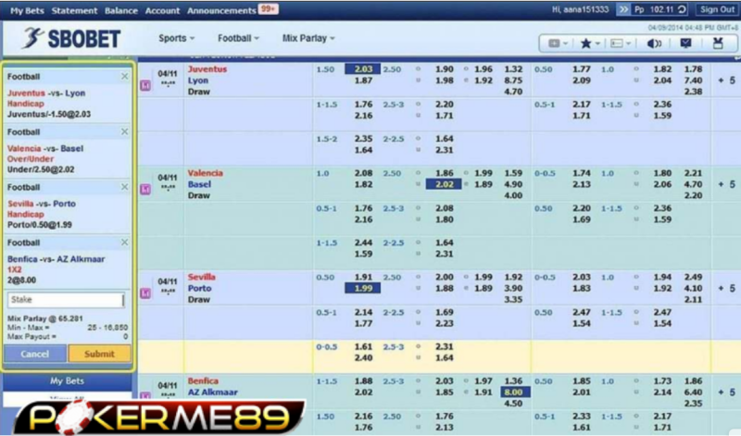The width and height of the screenshot is (741, 436).
Task: Open the Statement menu item
Action: click(x=74, y=10)
